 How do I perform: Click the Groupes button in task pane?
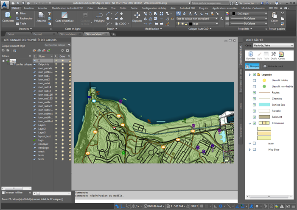point(252,66)
